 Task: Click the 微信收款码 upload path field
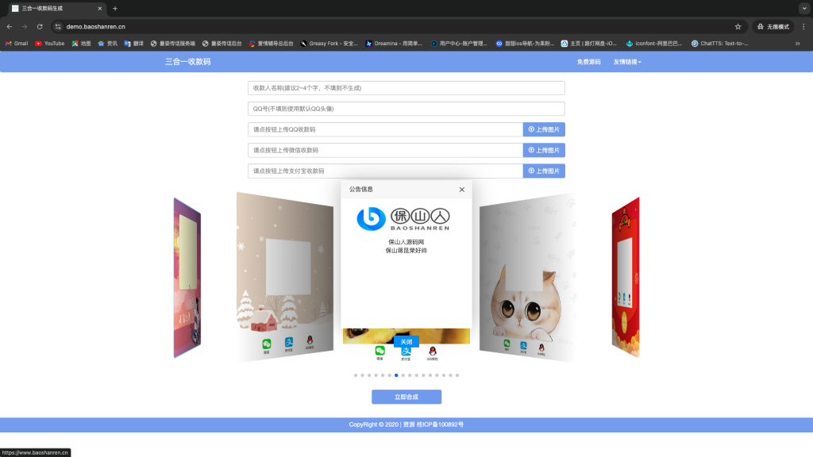coord(385,150)
